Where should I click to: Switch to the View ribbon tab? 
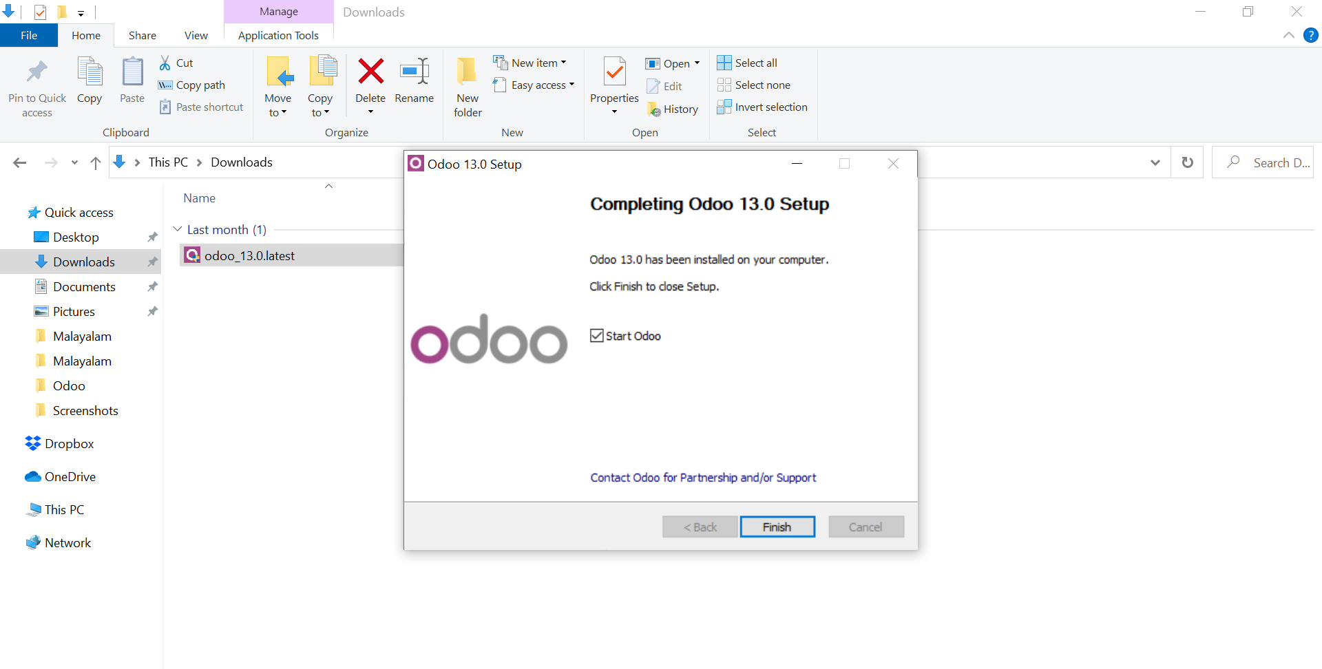tap(196, 36)
